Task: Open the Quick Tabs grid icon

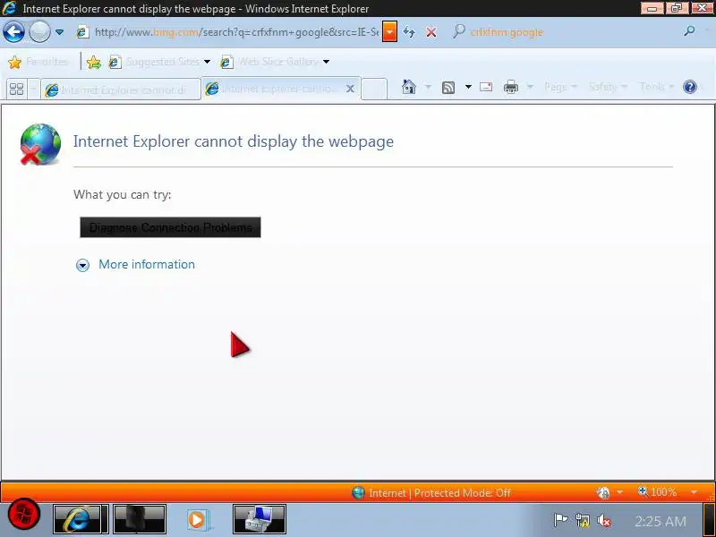Action: click(x=16, y=89)
